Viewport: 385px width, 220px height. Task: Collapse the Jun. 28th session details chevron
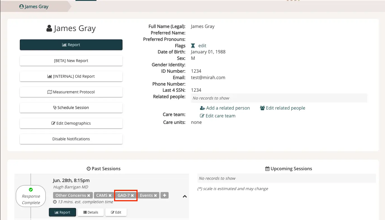[x=185, y=197]
